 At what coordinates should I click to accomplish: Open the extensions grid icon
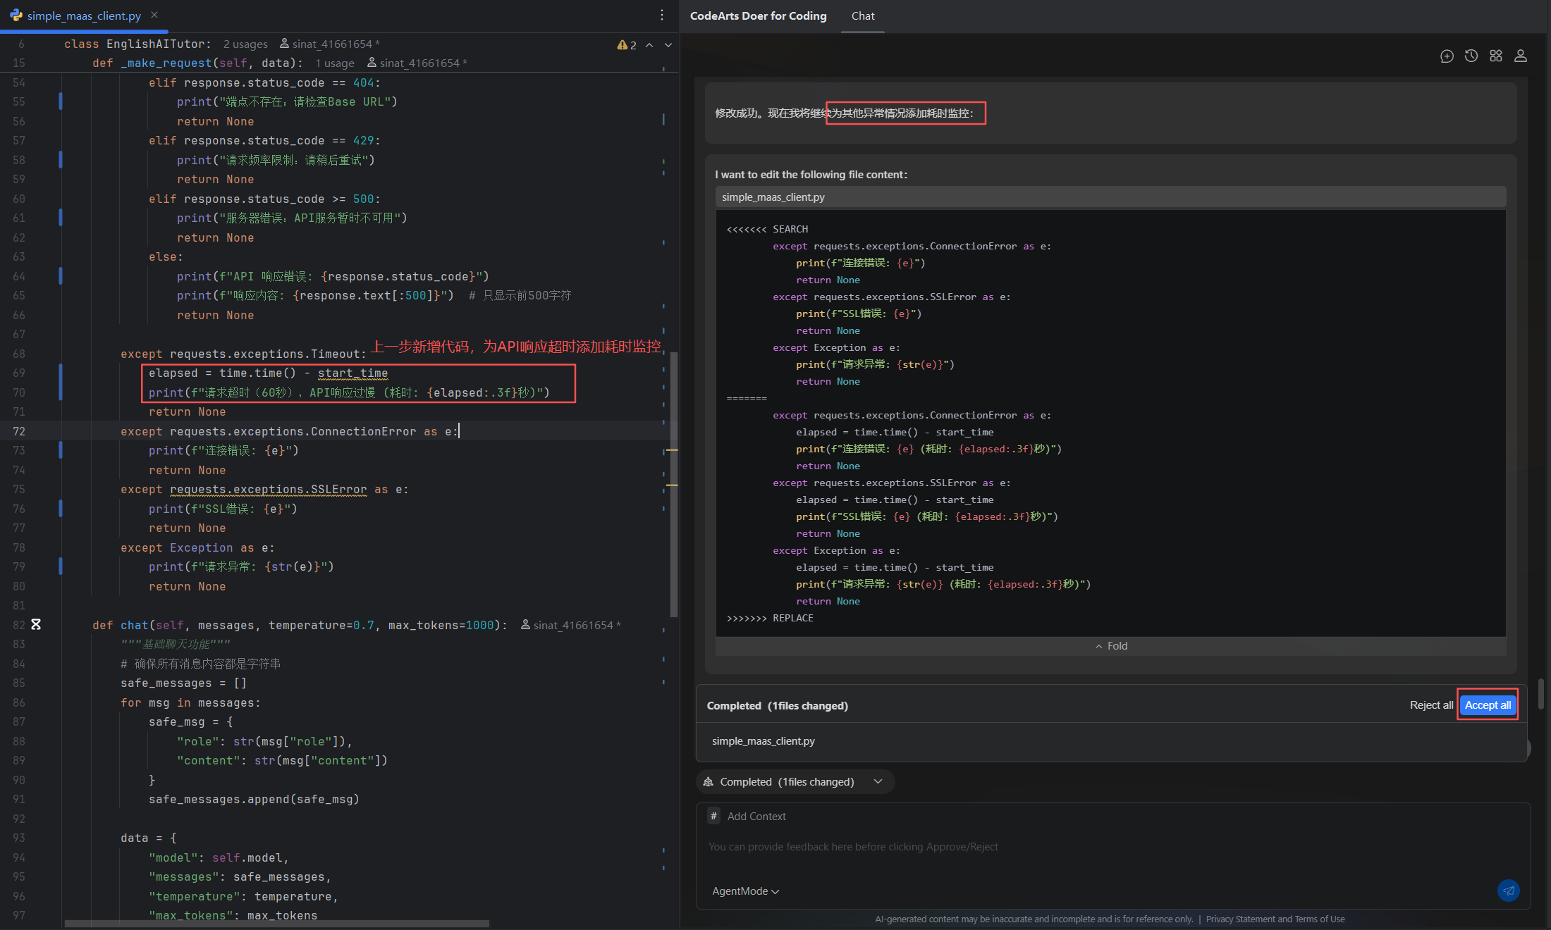[1496, 56]
